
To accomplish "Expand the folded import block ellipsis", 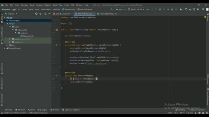I will (x=70, y=24).
